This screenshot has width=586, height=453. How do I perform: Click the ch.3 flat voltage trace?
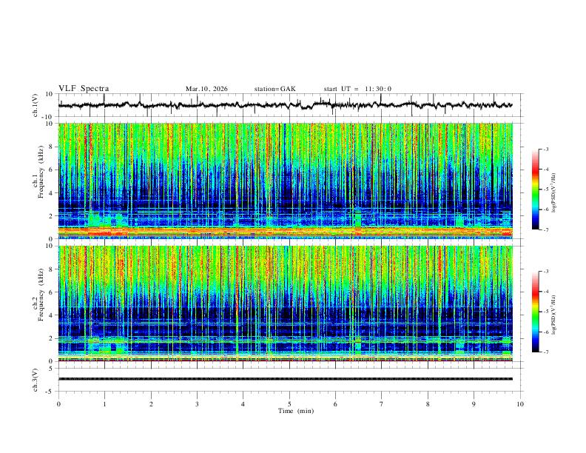point(285,379)
